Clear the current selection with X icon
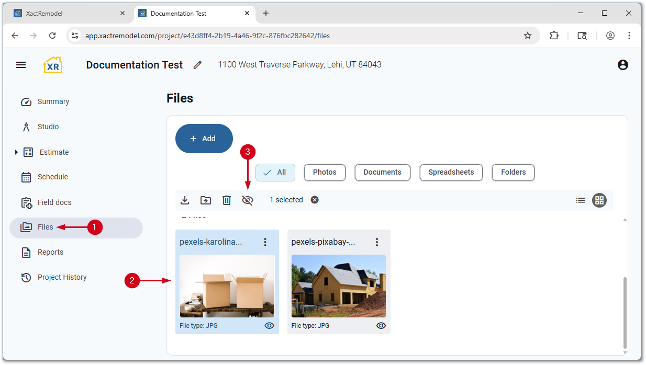Image resolution: width=646 pixels, height=365 pixels. (x=315, y=200)
